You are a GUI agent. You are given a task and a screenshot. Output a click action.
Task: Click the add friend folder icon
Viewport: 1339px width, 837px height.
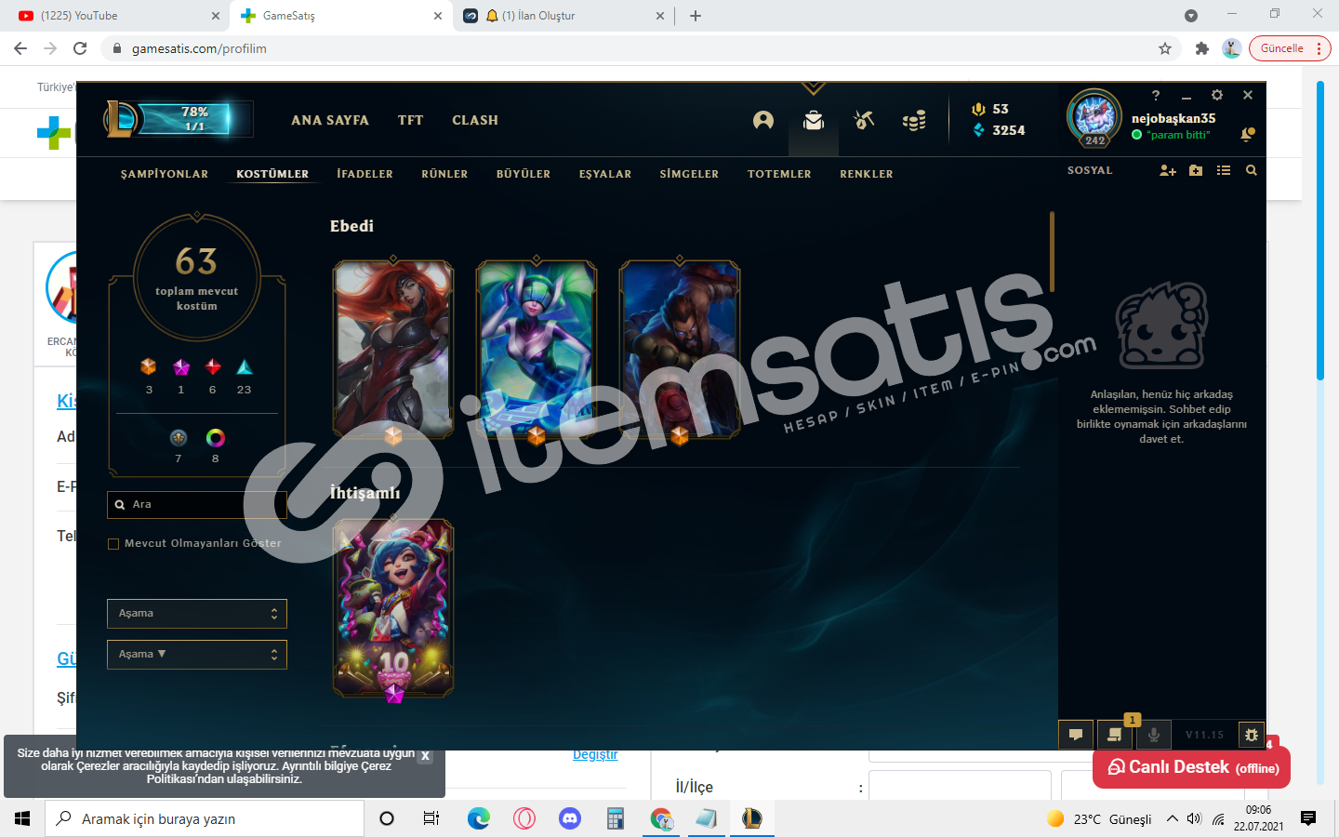click(1196, 170)
